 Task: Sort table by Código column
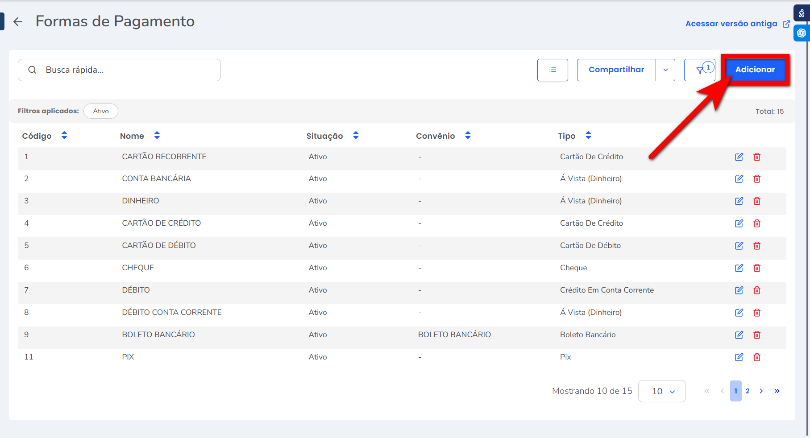coord(64,136)
